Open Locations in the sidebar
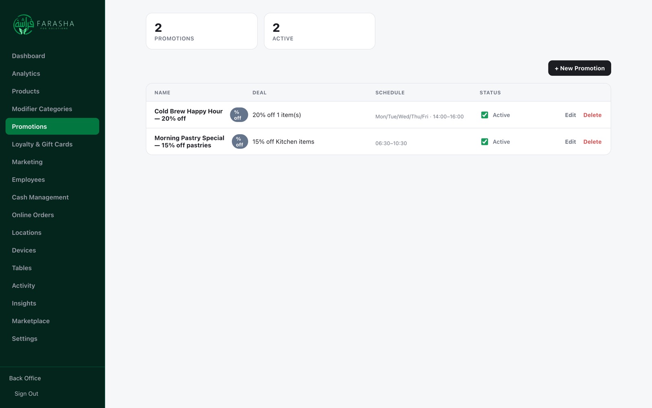This screenshot has width=652, height=408. (x=52, y=233)
